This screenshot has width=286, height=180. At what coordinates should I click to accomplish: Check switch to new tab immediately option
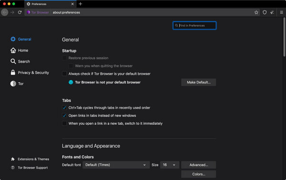(x=64, y=123)
